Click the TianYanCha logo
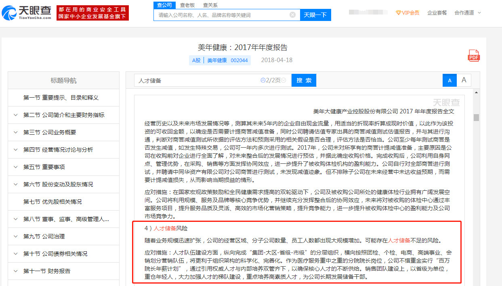Viewport: 502px width, 286px height. pyautogui.click(x=27, y=13)
